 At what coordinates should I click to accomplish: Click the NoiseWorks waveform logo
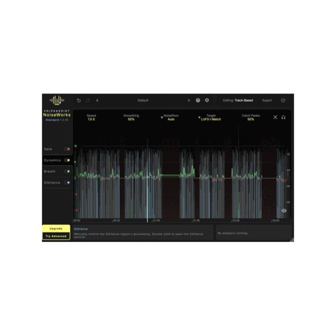click(57, 100)
